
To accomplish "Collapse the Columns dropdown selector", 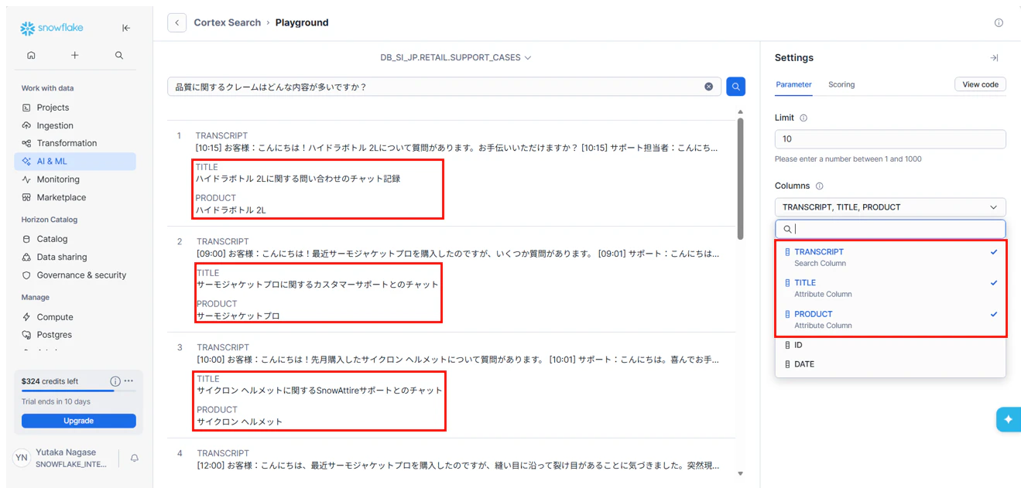I will [x=890, y=207].
